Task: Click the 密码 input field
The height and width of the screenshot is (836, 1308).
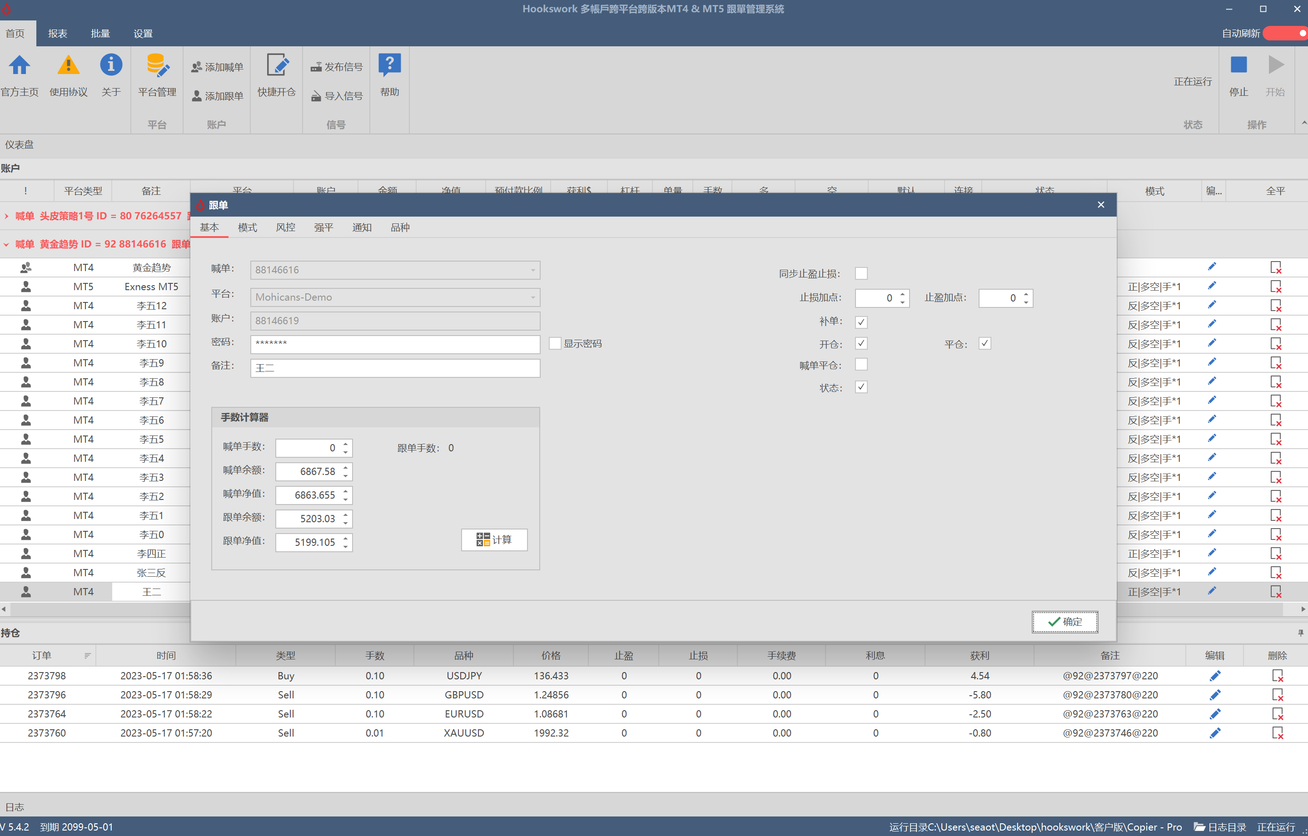Action: [x=395, y=344]
